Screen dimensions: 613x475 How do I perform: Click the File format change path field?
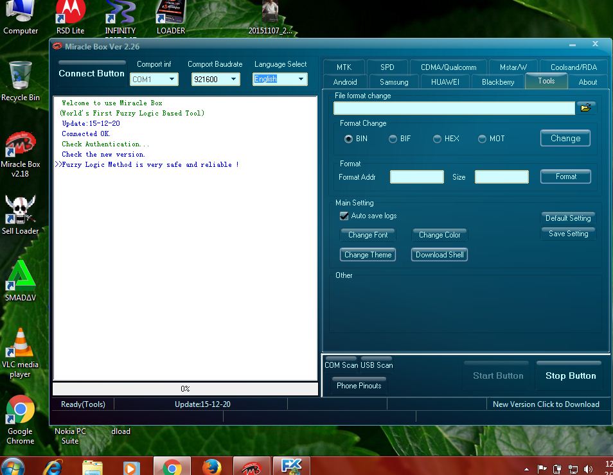click(x=454, y=108)
